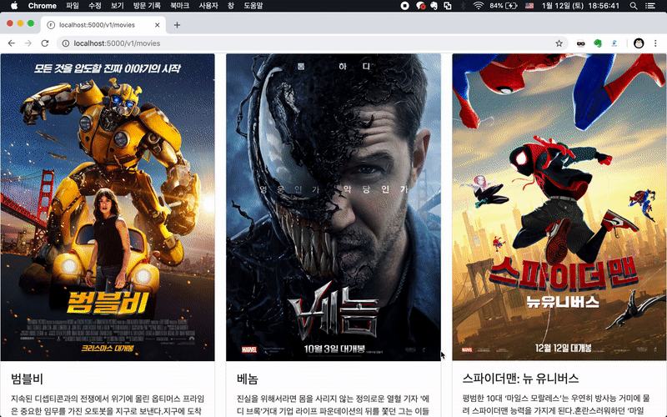Viewport: 667px width, 417px height.
Task: Click the browser back arrow
Action: tap(12, 43)
